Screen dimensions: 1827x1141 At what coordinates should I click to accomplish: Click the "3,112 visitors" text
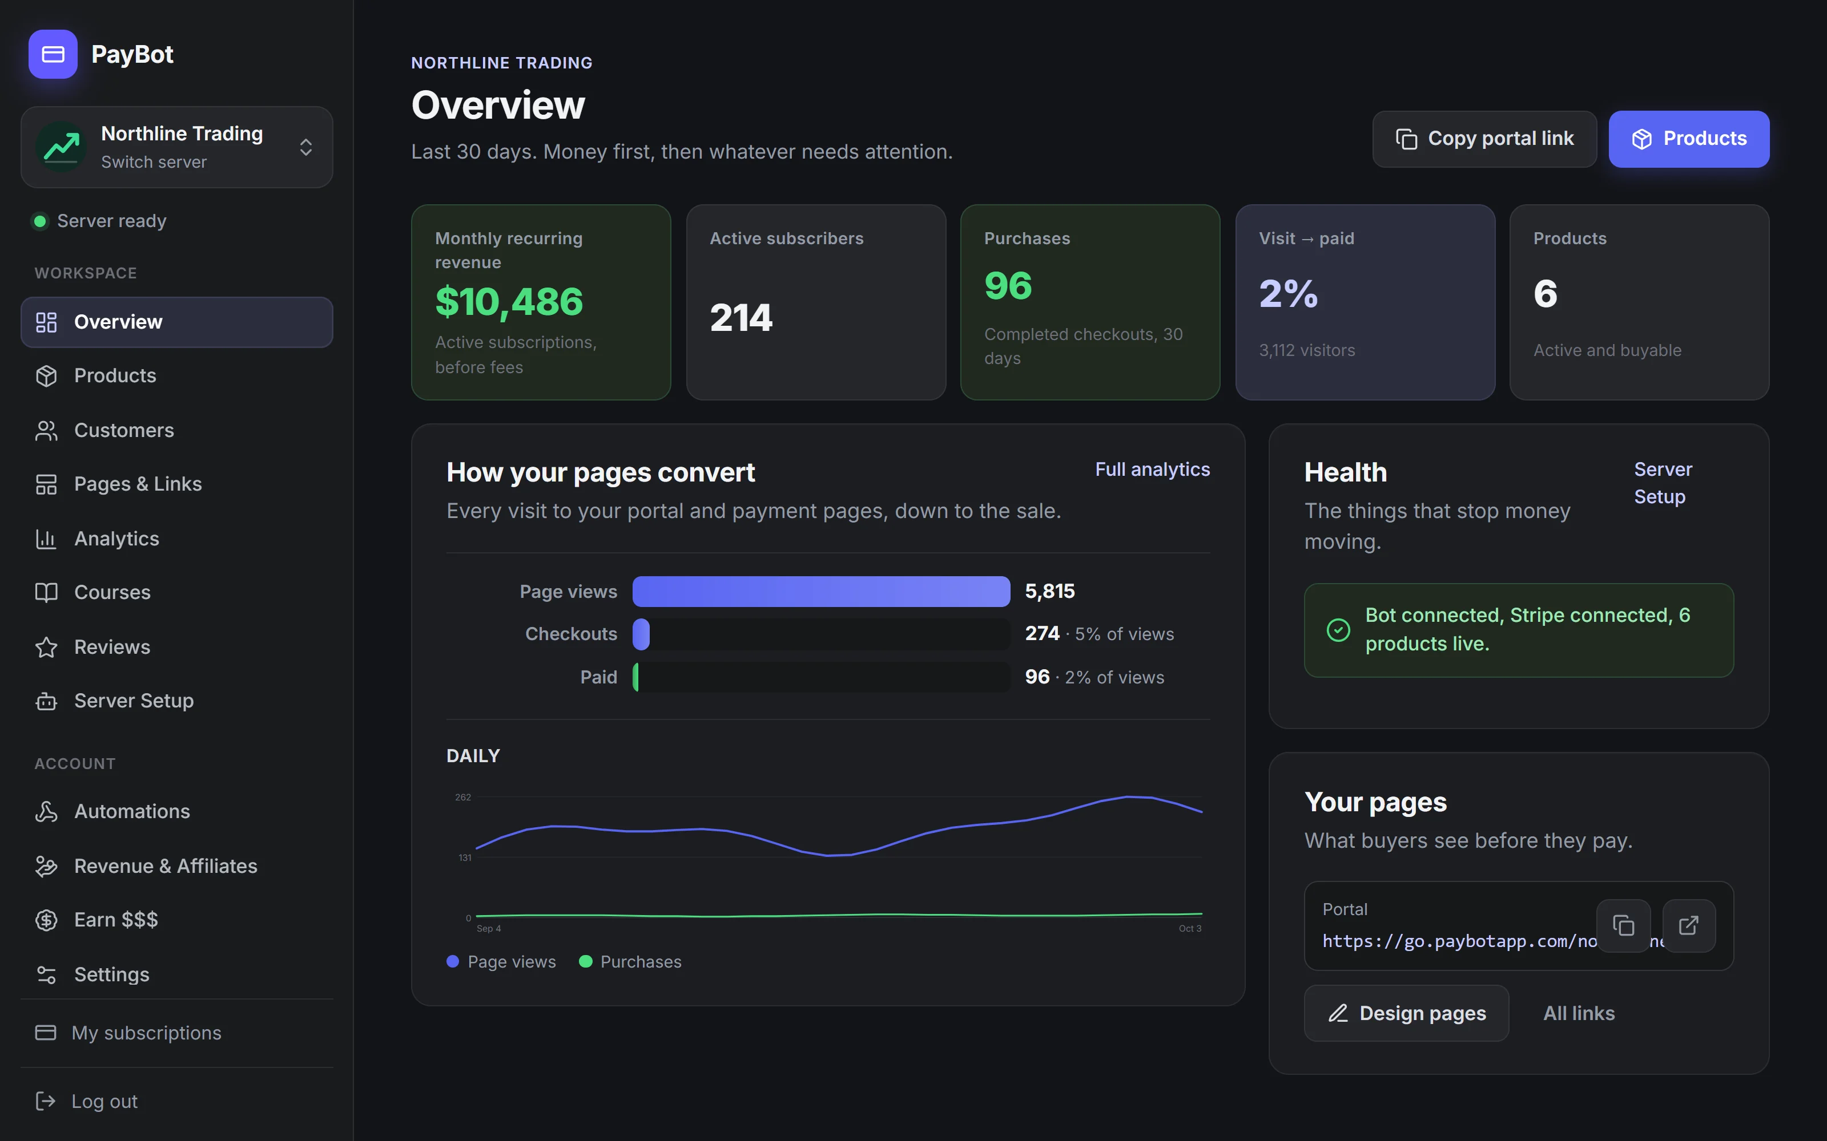pos(1307,351)
